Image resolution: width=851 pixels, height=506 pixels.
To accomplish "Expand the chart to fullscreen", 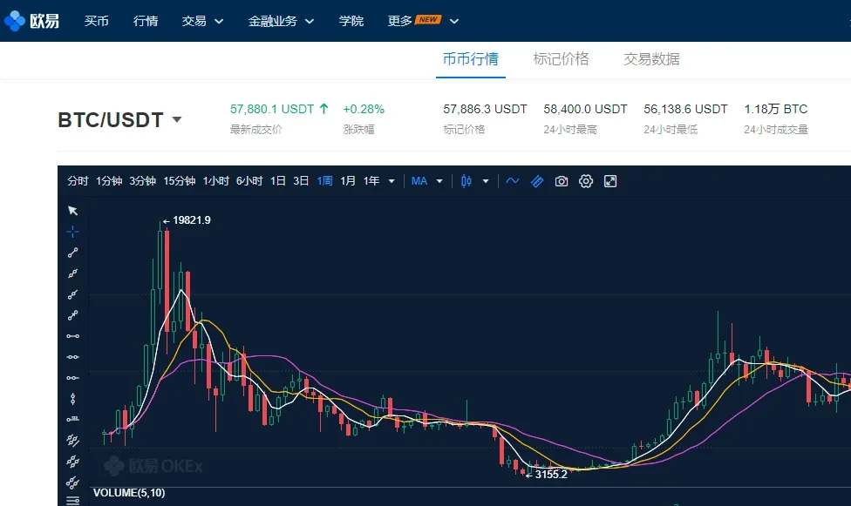I will click(610, 181).
